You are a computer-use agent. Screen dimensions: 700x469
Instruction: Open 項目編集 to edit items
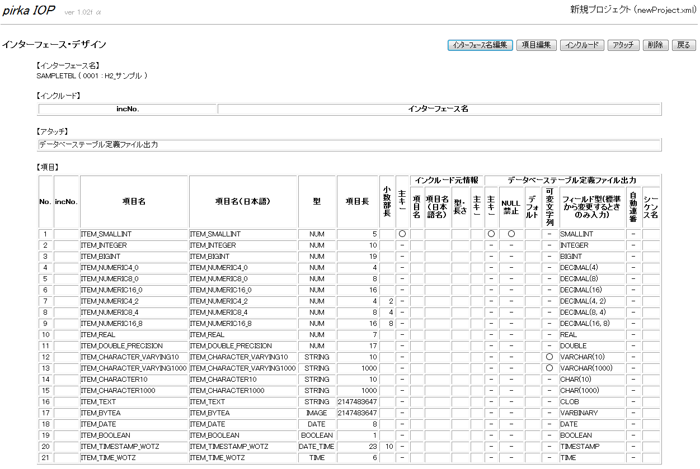pyautogui.click(x=536, y=45)
